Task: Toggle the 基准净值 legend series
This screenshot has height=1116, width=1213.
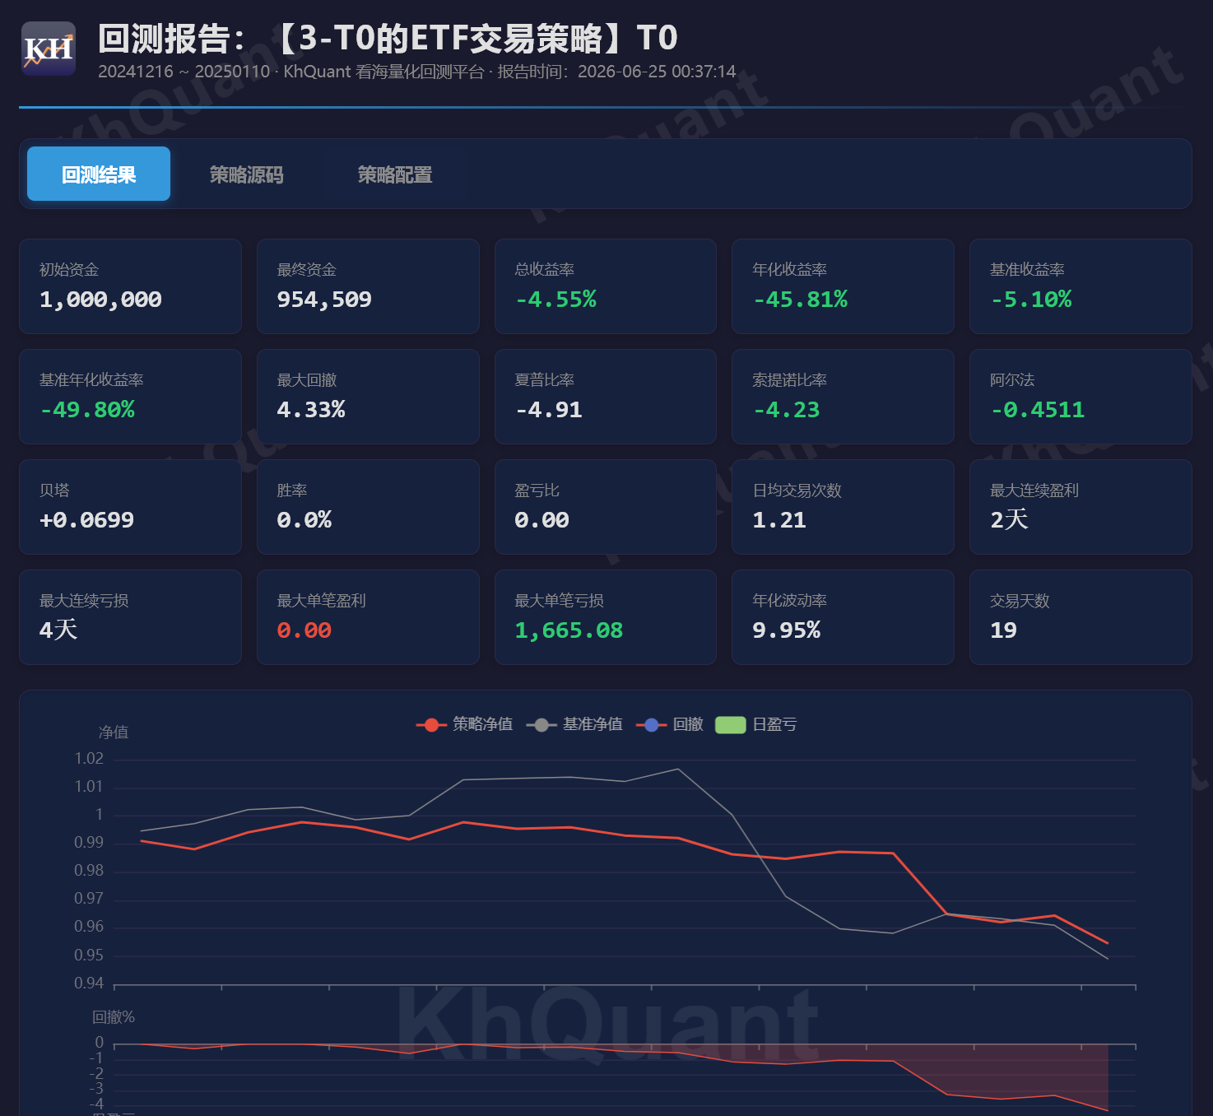Action: tap(574, 724)
